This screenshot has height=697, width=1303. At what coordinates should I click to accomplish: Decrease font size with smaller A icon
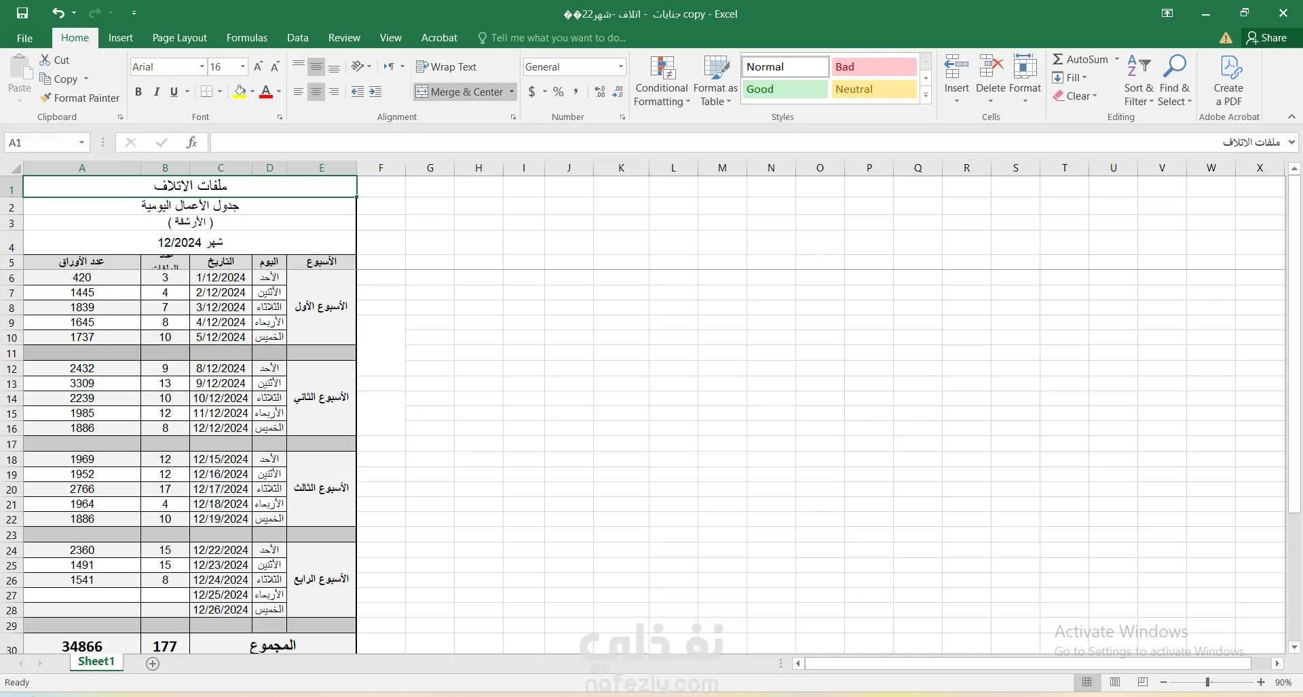tap(275, 66)
